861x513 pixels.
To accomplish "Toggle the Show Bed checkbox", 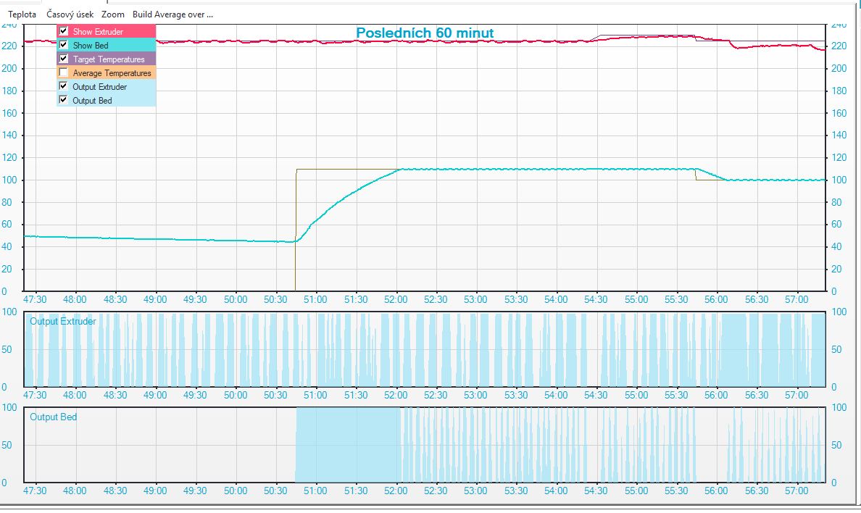I will [64, 46].
